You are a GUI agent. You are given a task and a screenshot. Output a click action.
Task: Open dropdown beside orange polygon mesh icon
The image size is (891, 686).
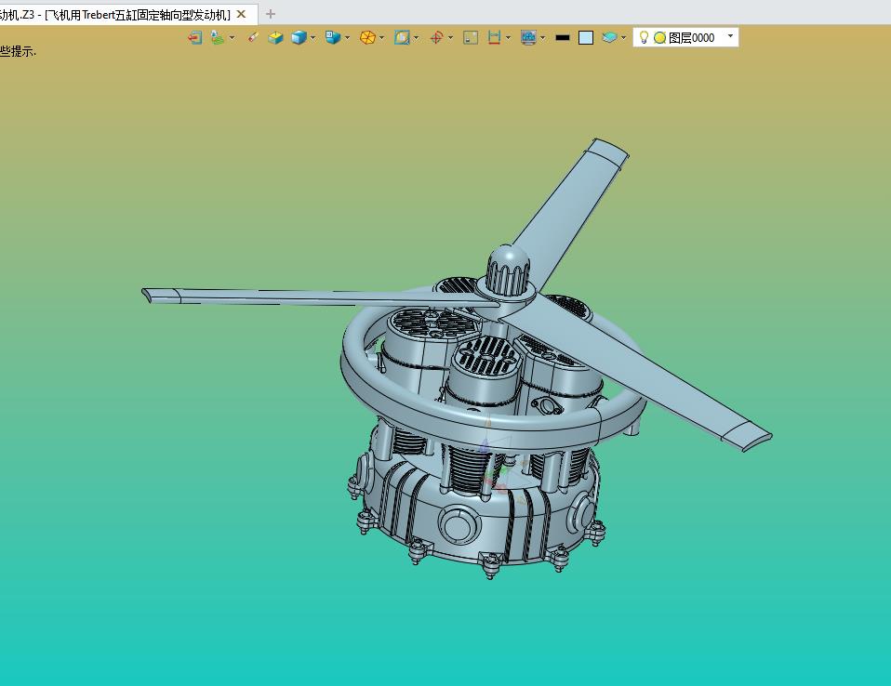[382, 38]
